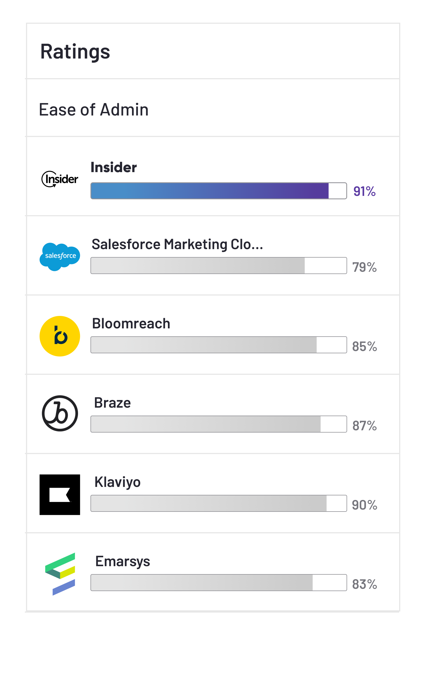Open the Emarsys product name
This screenshot has height=693, width=424.
click(123, 561)
